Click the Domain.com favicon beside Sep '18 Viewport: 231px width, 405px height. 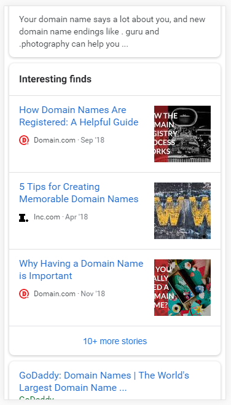24,140
